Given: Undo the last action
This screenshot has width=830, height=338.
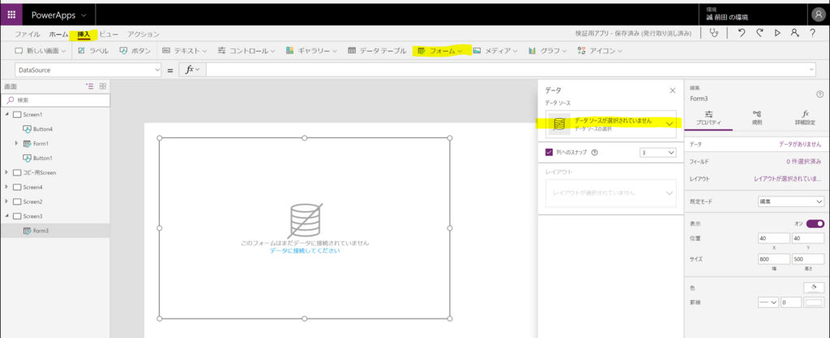Looking at the screenshot, I should pyautogui.click(x=742, y=33).
